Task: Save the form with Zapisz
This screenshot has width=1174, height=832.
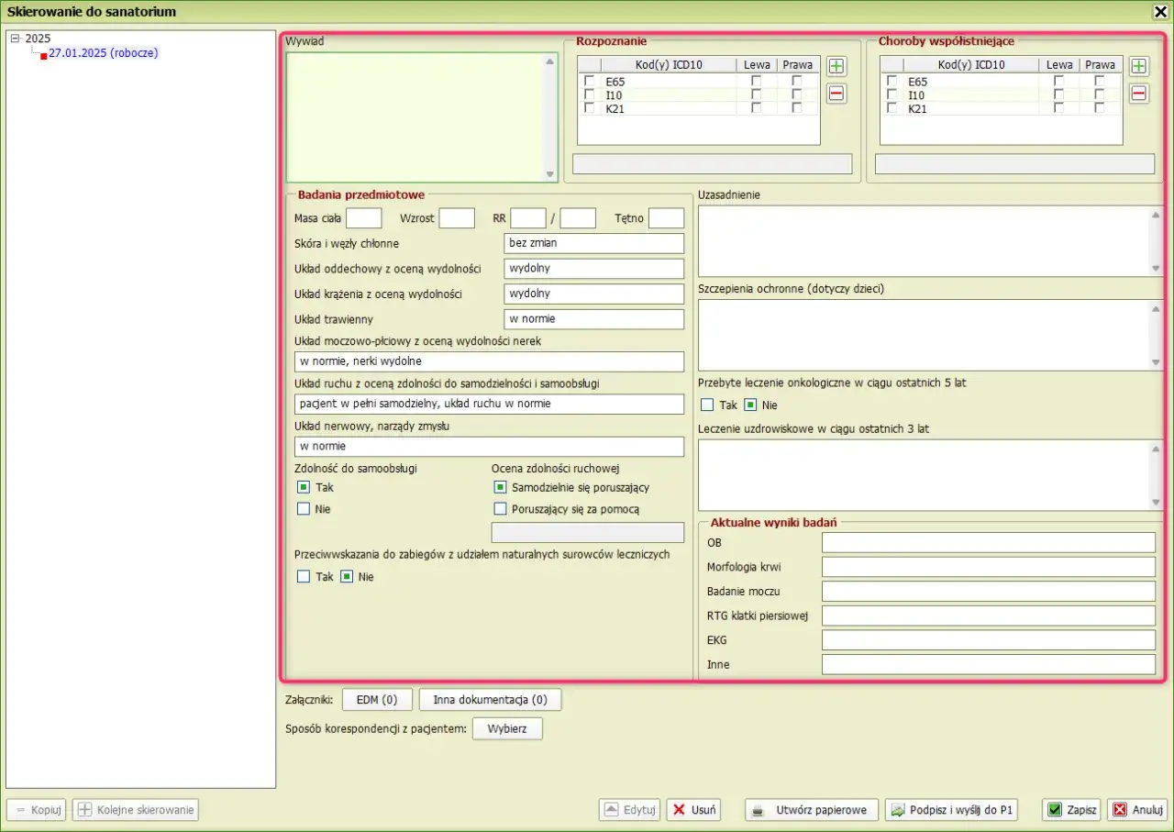Action: [x=1071, y=810]
